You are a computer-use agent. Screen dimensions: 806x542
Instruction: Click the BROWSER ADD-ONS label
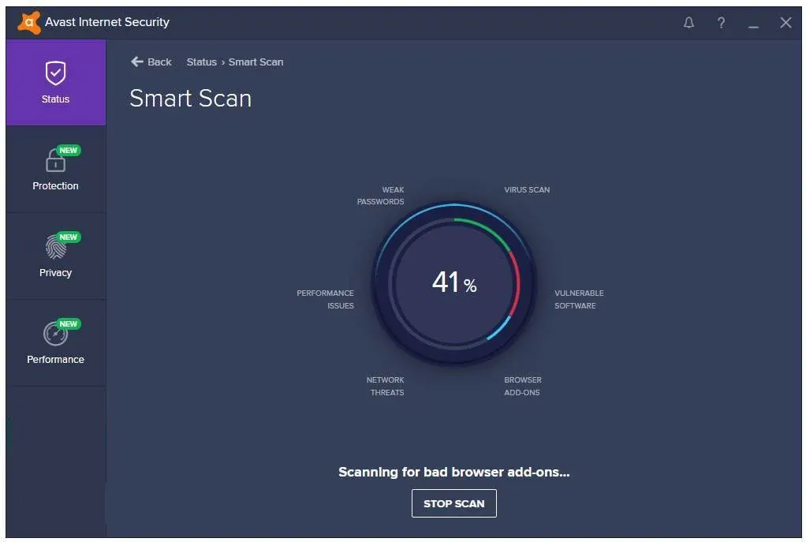coord(522,387)
